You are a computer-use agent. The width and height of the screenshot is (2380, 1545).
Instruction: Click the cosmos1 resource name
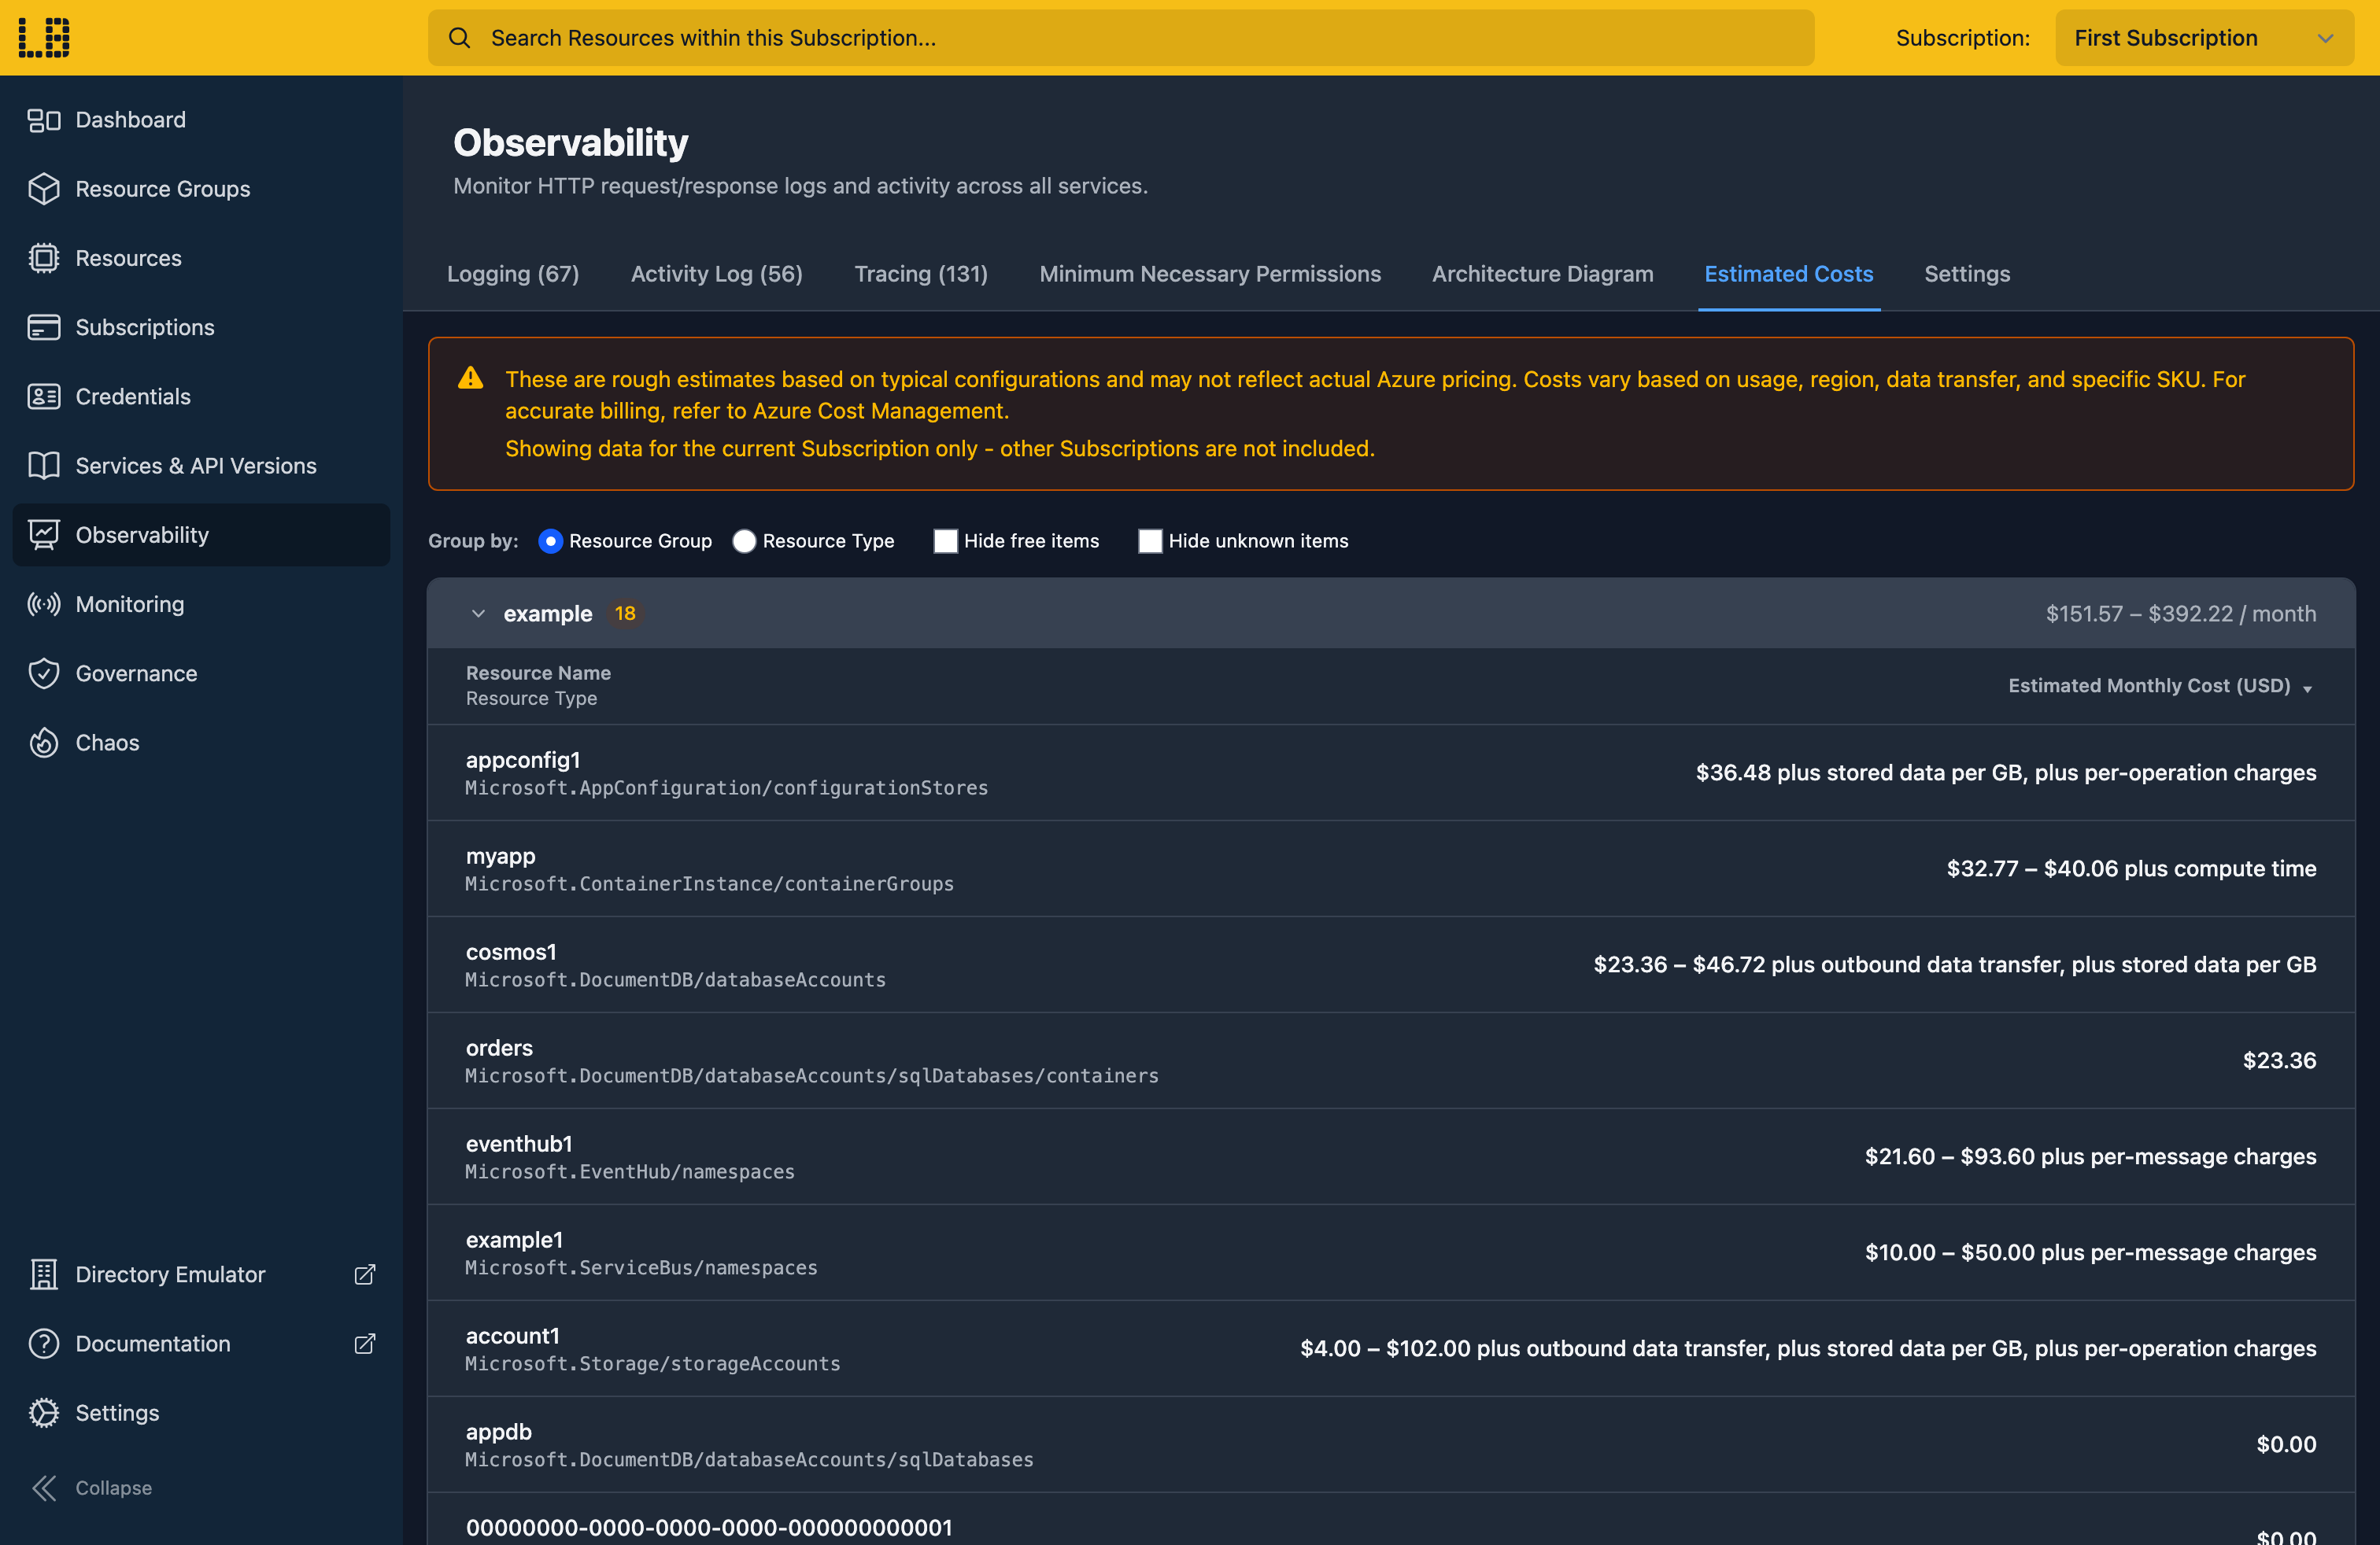click(x=511, y=951)
